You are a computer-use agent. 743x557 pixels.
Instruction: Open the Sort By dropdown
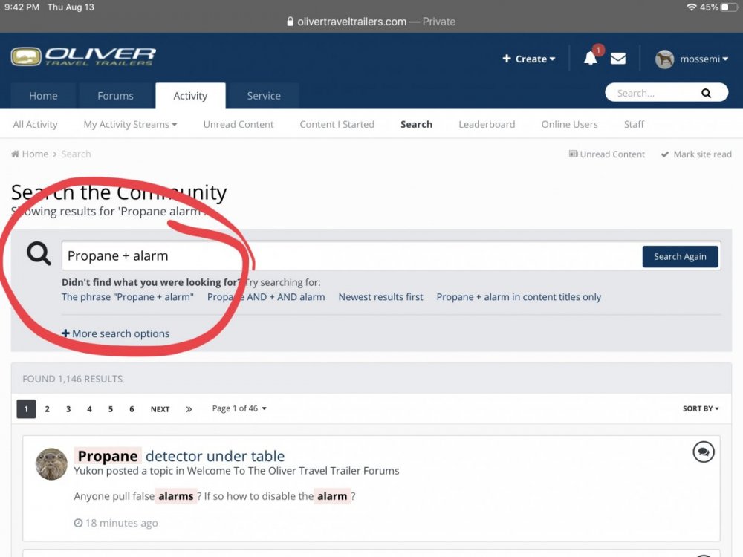701,409
